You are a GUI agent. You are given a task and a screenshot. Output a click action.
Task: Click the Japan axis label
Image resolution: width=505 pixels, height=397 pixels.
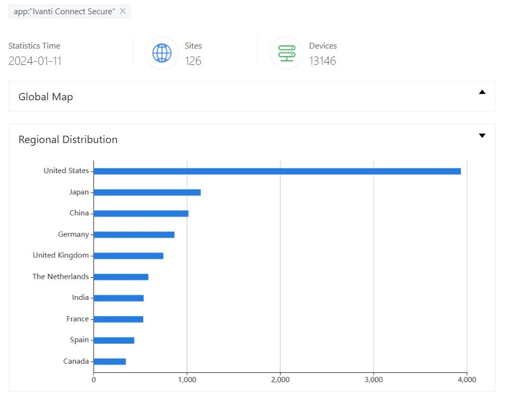tap(79, 192)
